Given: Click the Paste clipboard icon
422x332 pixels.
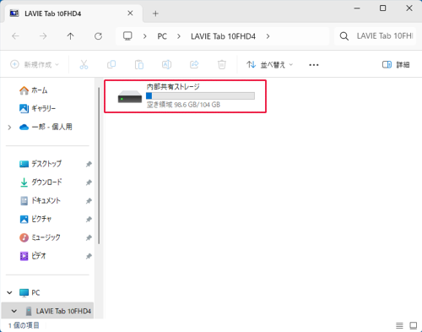Looking at the screenshot, I should (x=139, y=65).
